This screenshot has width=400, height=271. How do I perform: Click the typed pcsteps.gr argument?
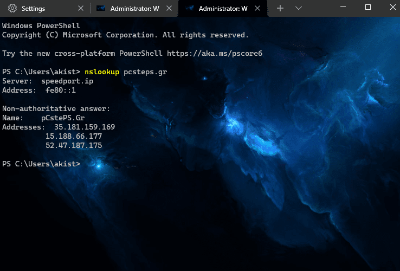click(x=145, y=72)
